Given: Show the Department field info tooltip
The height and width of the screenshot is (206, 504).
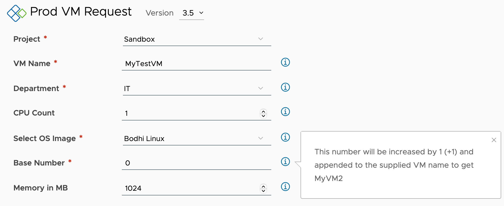Looking at the screenshot, I should click(285, 87).
